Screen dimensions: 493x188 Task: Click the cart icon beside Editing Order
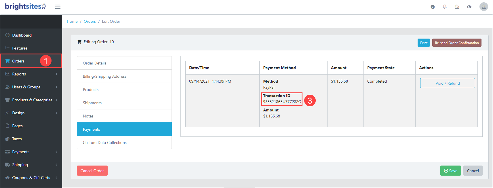79,42
